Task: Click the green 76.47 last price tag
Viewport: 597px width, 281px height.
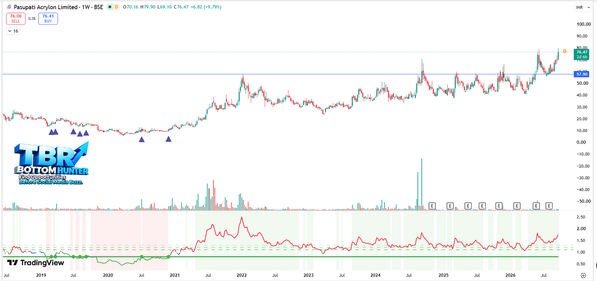Action: pos(582,54)
